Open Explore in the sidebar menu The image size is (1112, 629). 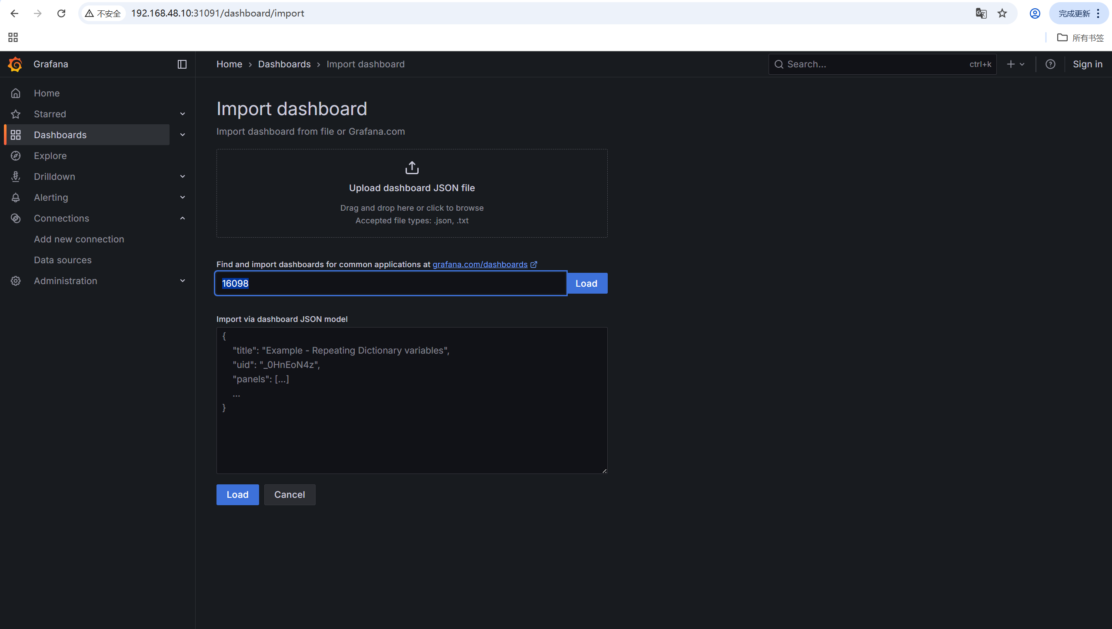[50, 156]
